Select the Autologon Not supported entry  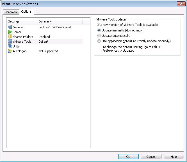48,51
